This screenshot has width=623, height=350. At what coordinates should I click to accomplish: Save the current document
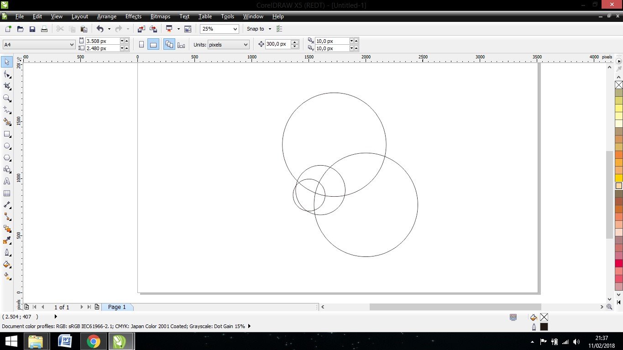coord(32,29)
